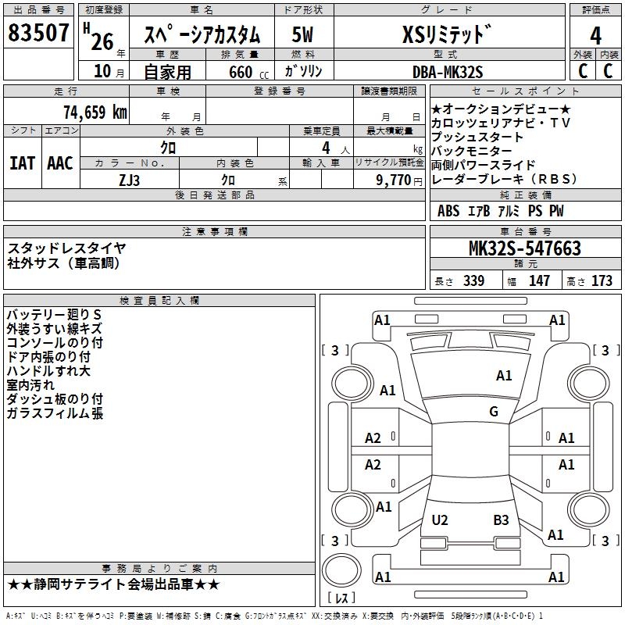Click the displacement value 660 cc
The image size is (625, 625).
(248, 72)
